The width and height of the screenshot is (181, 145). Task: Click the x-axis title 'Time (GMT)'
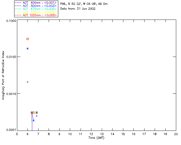tap(96, 138)
